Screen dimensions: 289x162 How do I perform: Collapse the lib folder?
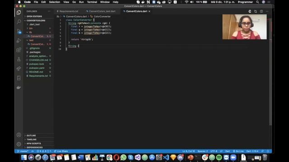click(30, 32)
